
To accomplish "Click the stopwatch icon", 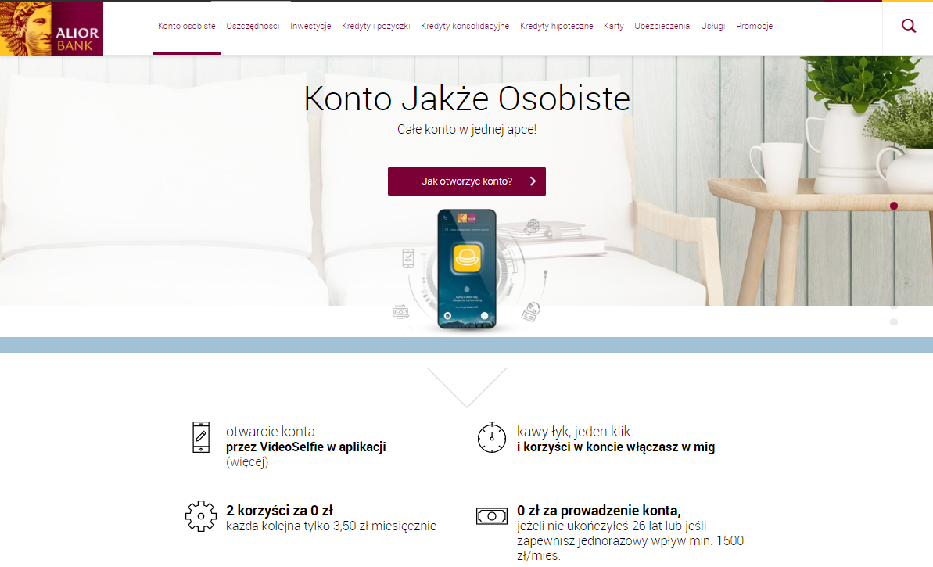I will 492,437.
